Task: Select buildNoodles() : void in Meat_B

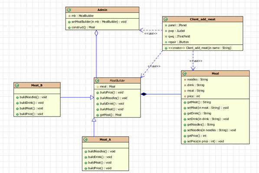Action: coord(33,97)
